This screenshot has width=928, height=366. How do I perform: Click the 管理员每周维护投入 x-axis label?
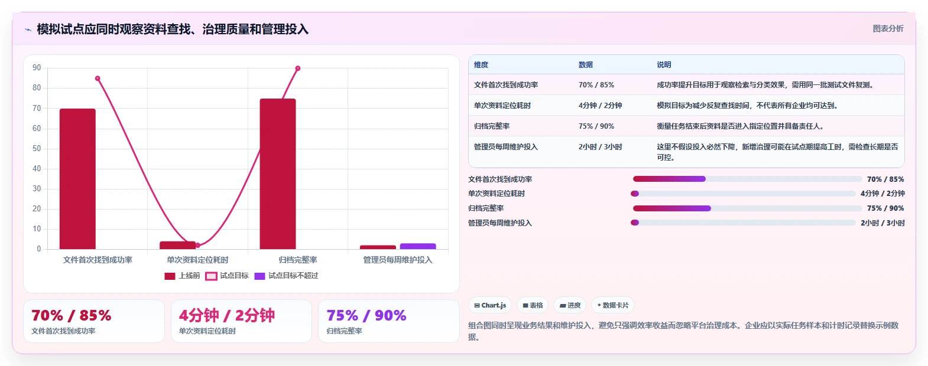tap(398, 260)
